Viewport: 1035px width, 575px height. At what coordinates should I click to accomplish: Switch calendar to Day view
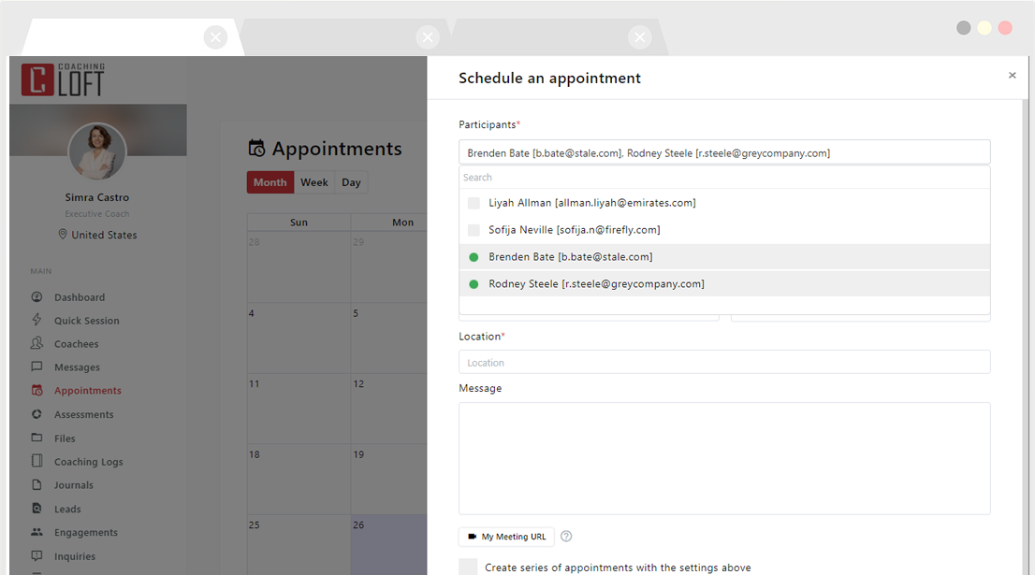point(351,182)
